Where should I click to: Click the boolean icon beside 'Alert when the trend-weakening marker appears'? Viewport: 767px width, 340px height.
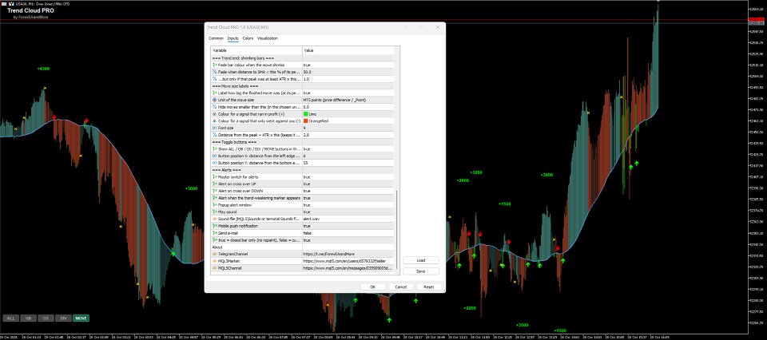[214, 198]
